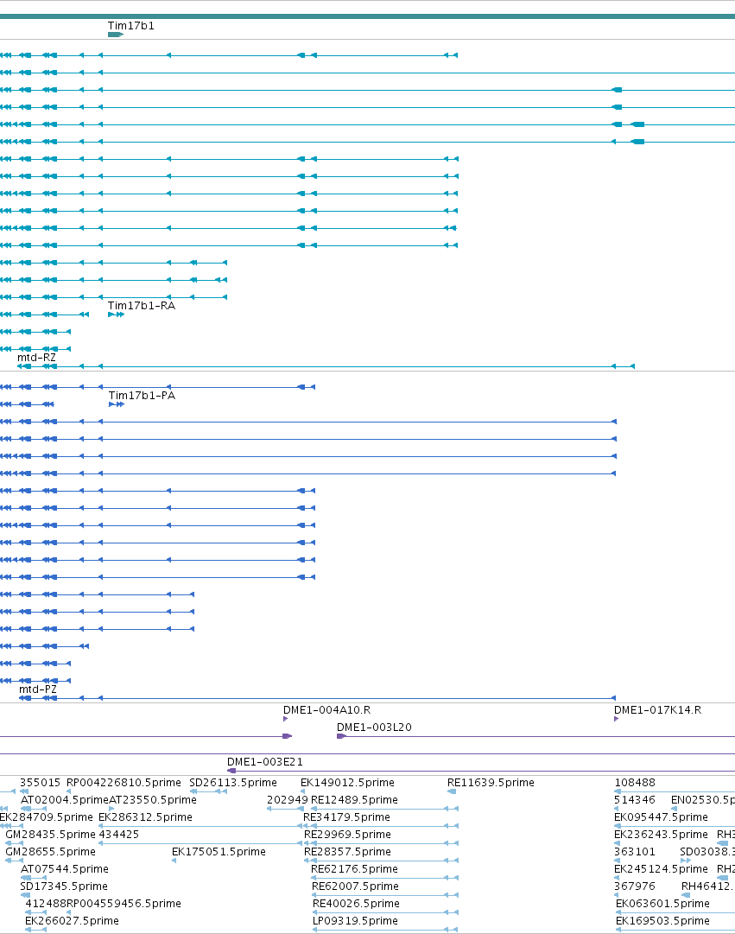This screenshot has width=735, height=934.
Task: Click the RE29969.5prime label
Action: (x=347, y=835)
